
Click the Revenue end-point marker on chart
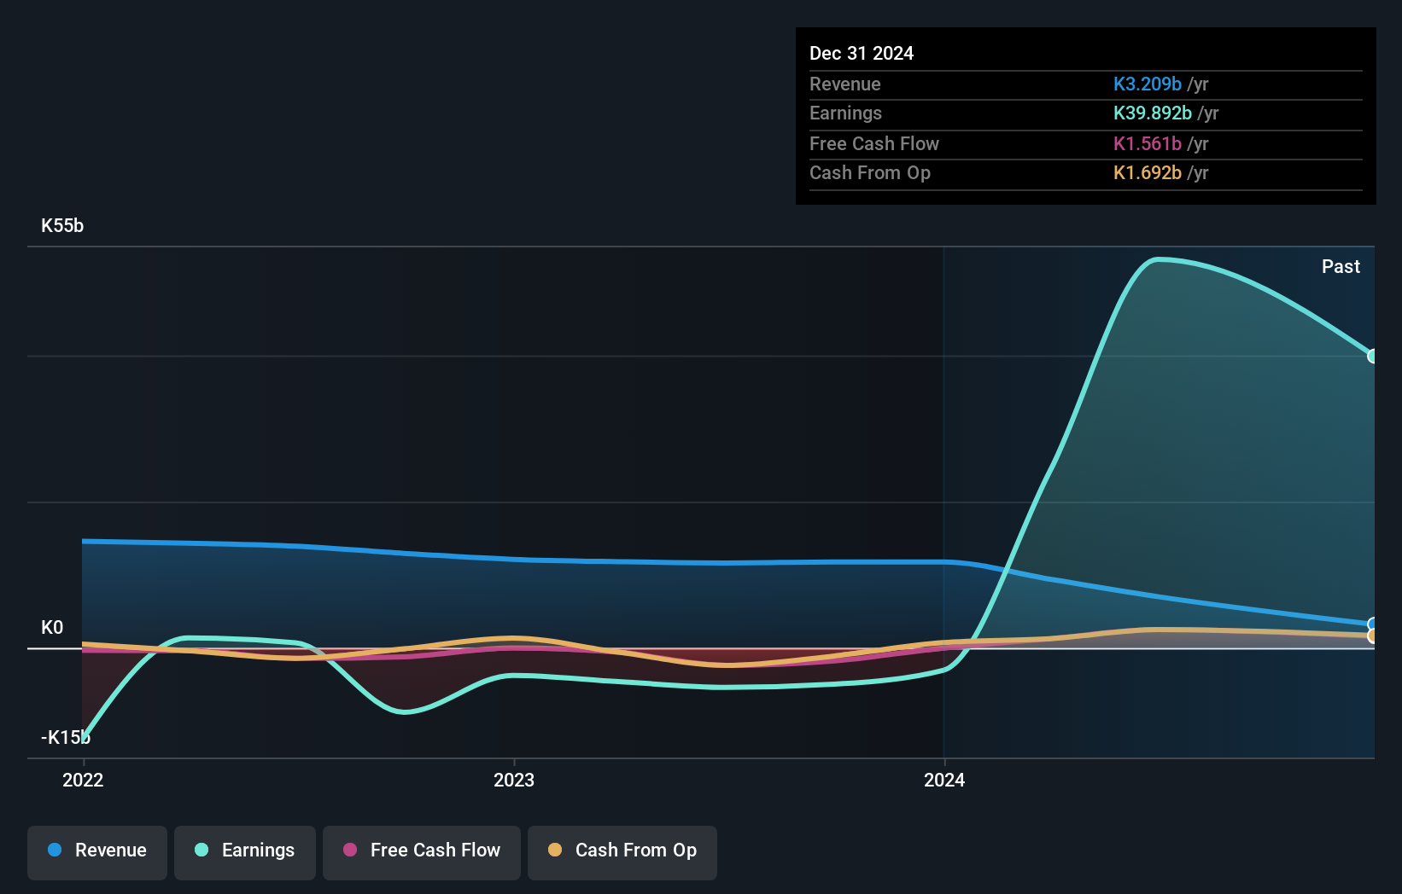click(1372, 624)
